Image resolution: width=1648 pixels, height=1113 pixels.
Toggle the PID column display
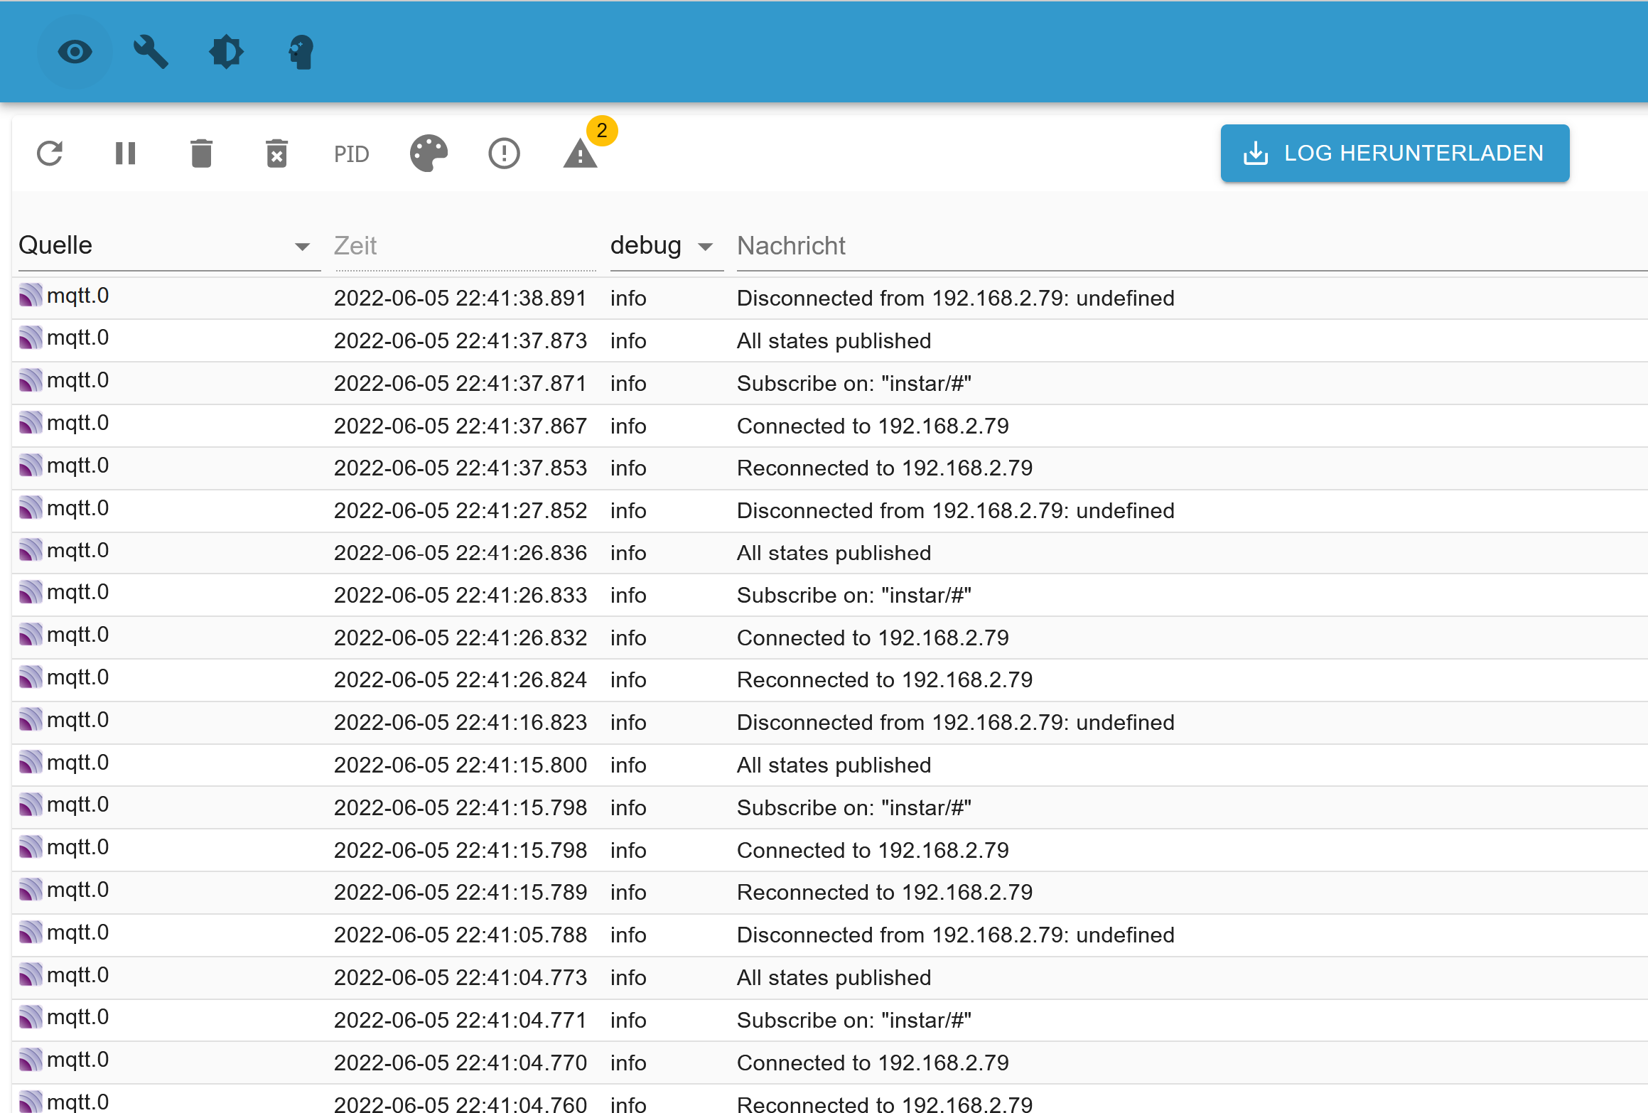[x=351, y=154]
